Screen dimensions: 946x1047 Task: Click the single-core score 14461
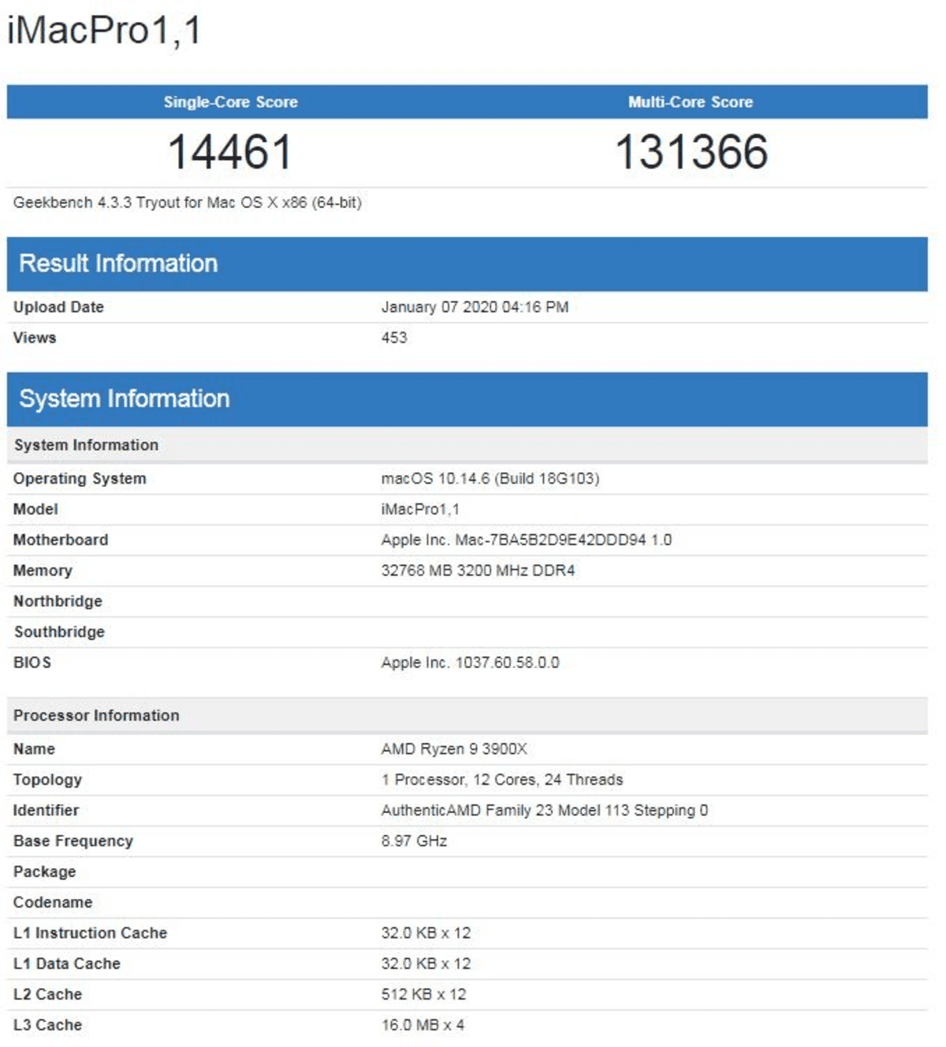point(230,152)
